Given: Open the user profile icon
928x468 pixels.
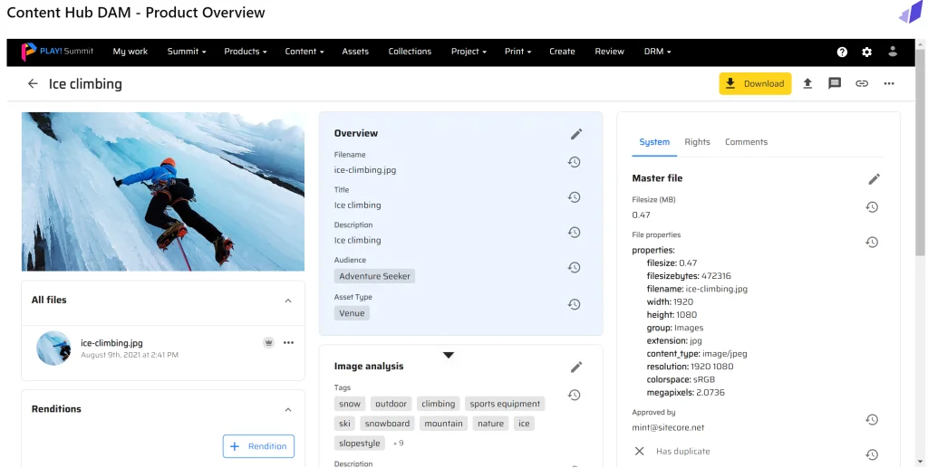Looking at the screenshot, I should pos(893,52).
